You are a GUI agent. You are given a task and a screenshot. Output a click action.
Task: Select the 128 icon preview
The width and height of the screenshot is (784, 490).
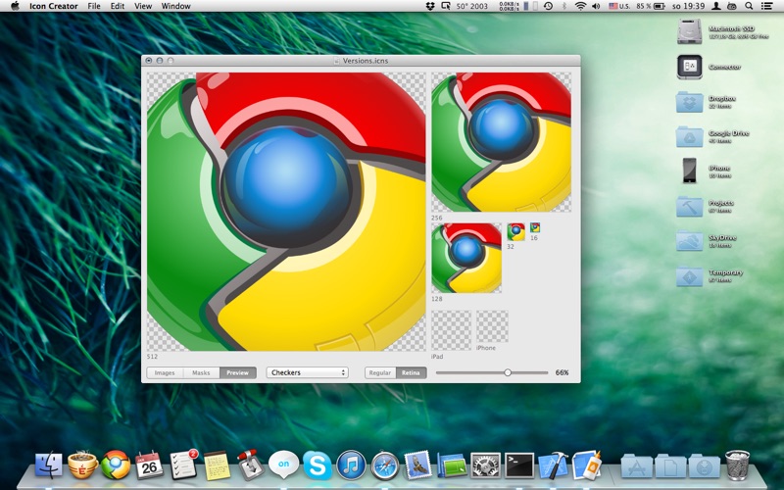[x=466, y=258]
